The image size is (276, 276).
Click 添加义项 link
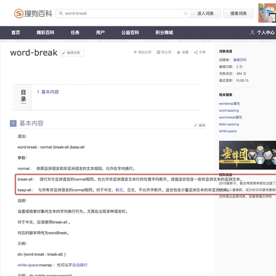[x=144, y=52]
